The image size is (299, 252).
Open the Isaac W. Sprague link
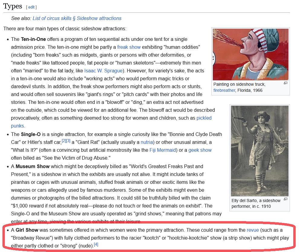pos(103,71)
